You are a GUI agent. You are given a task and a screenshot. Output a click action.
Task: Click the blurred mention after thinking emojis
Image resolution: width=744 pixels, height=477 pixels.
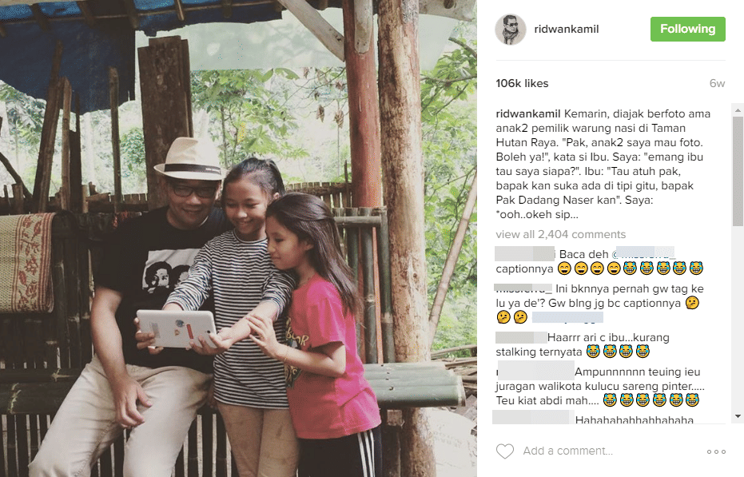(567, 317)
